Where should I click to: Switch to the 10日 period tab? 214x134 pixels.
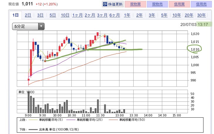click(65, 15)
